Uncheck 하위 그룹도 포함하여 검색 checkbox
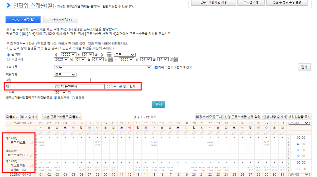The height and width of the screenshot is (177, 317). [156, 67]
